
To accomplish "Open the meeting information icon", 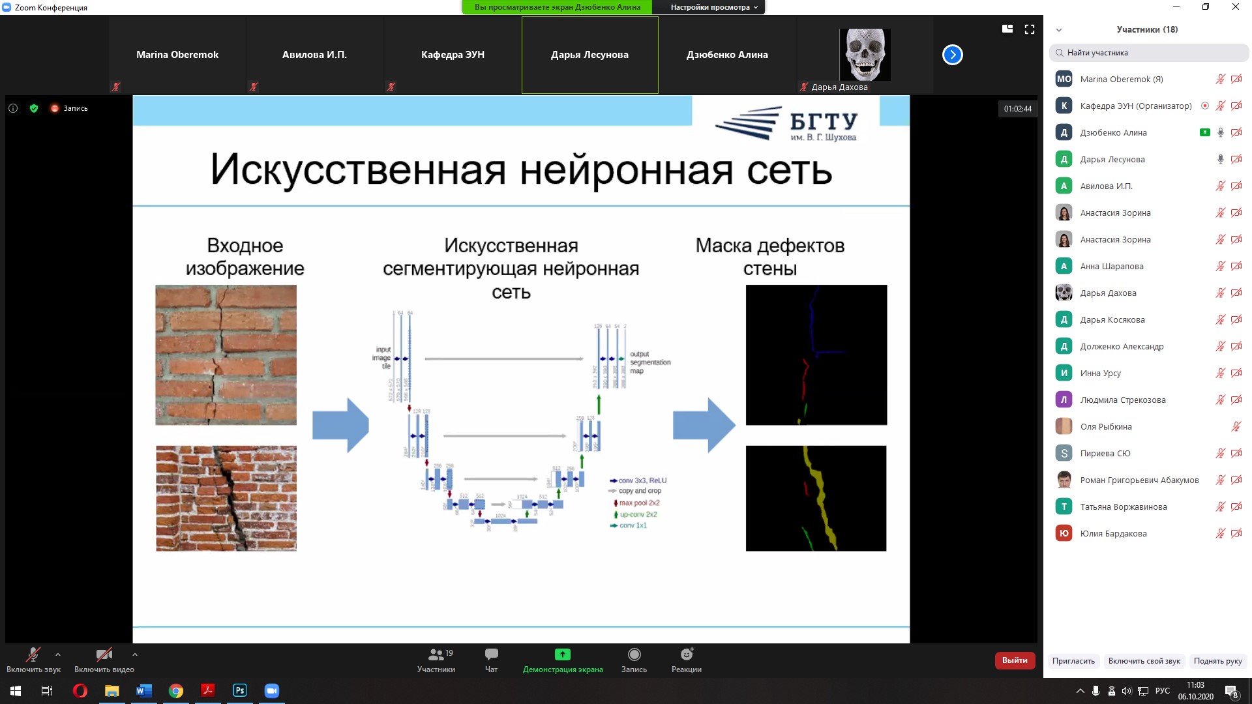I will pos(13,108).
